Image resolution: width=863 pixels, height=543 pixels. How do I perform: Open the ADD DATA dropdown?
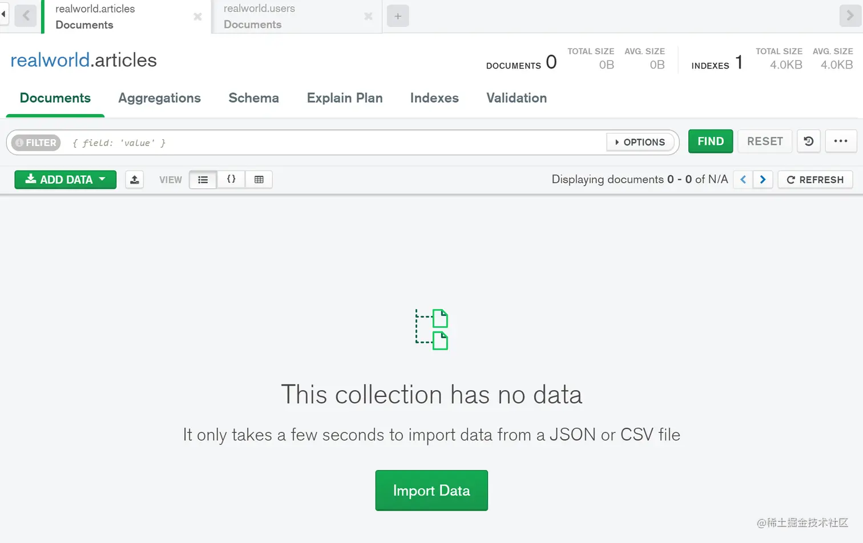coord(66,180)
